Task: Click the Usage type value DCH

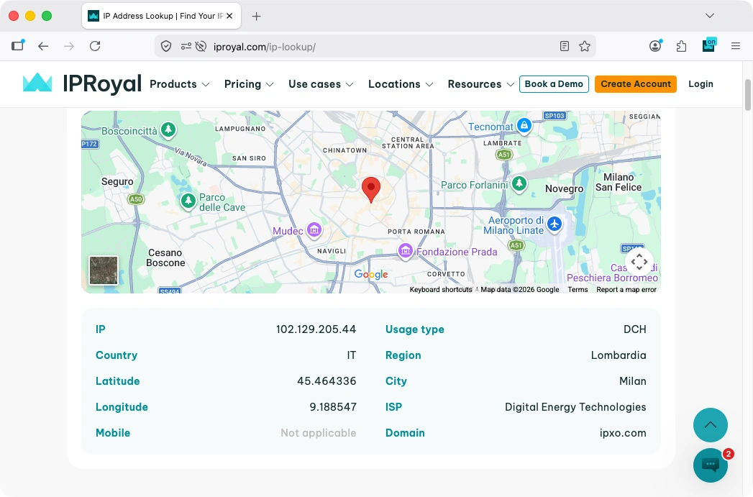Action: tap(635, 329)
